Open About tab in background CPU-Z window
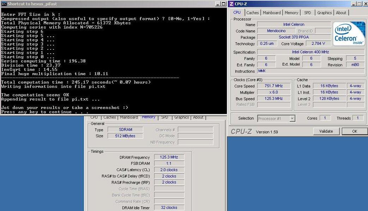368x211 pixels. tap(198, 117)
